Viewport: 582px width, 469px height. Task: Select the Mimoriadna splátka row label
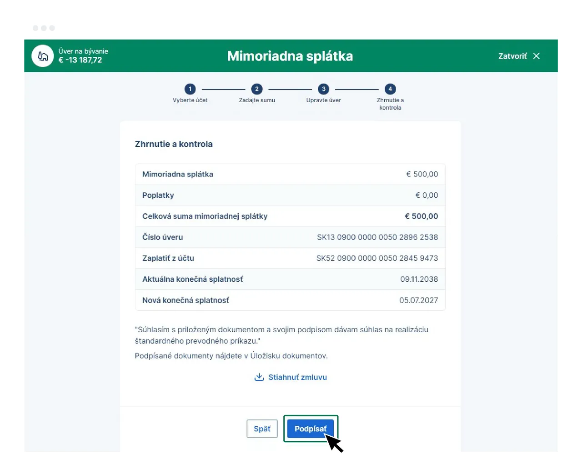point(178,174)
